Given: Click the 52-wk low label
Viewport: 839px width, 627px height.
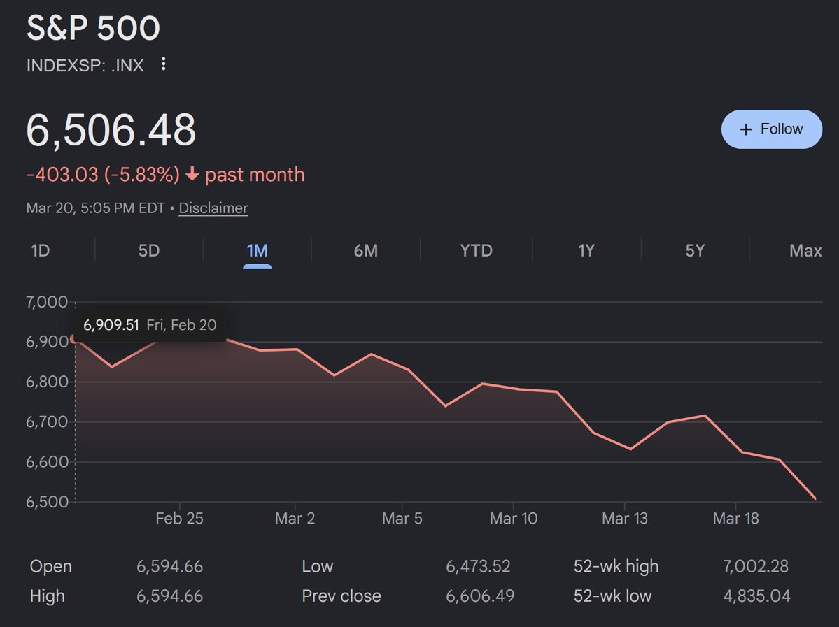Looking at the screenshot, I should (x=612, y=596).
